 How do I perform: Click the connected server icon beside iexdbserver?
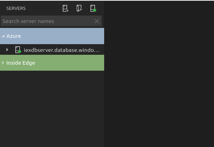click(18, 50)
